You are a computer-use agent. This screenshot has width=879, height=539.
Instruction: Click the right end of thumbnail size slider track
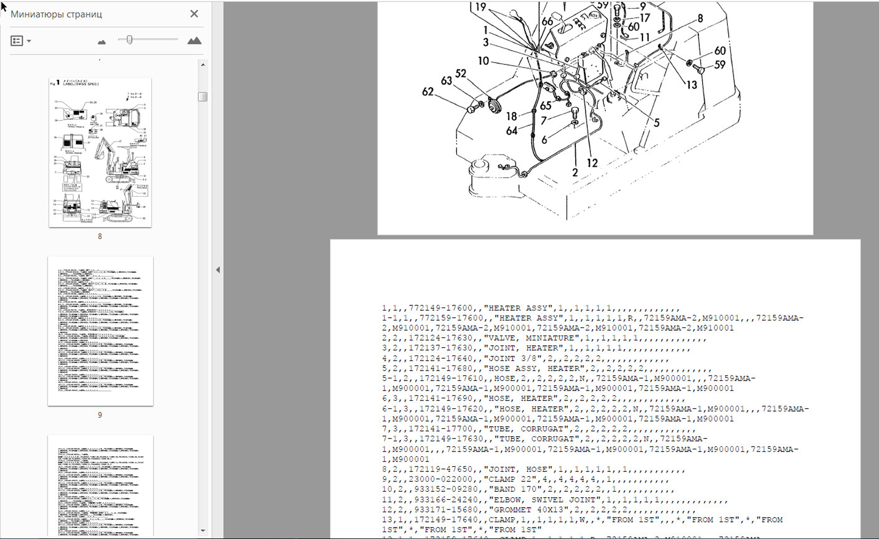click(x=176, y=39)
